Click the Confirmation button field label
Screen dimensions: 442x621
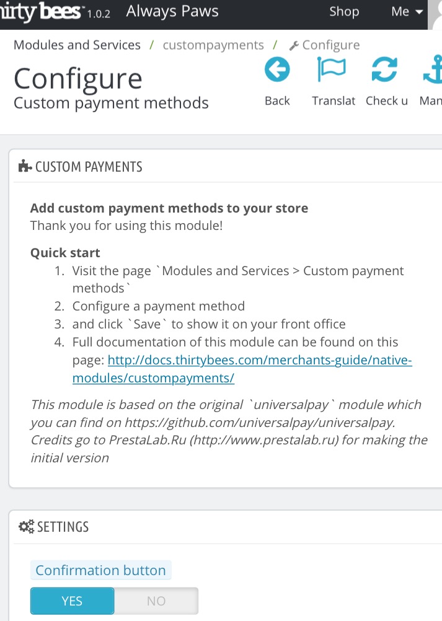tap(100, 570)
